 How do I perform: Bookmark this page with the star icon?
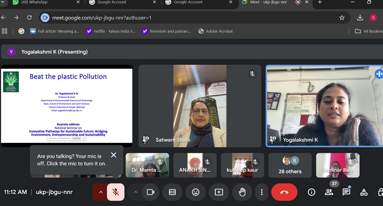pyautogui.click(x=342, y=18)
